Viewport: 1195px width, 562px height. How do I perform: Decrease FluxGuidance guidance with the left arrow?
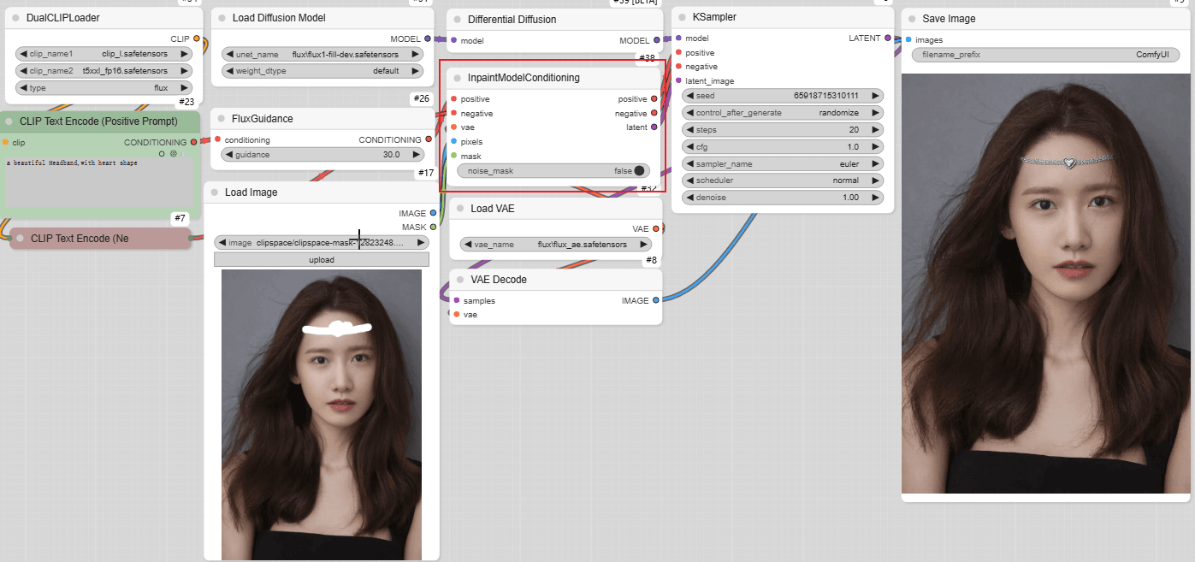pos(229,155)
